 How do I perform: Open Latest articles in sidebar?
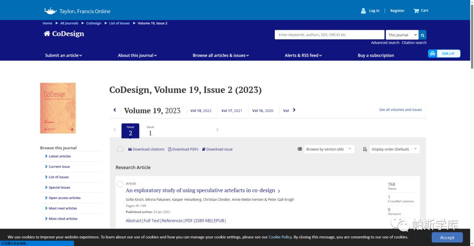[x=60, y=156]
